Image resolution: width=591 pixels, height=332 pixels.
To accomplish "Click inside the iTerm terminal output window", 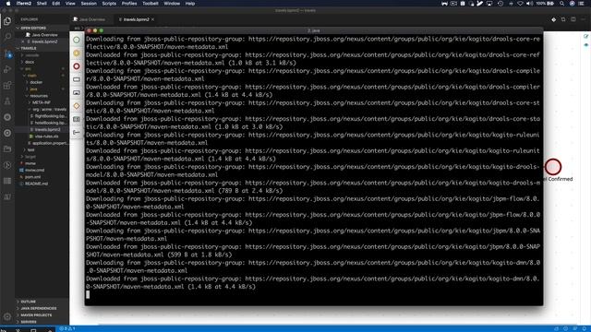I will tap(314, 170).
